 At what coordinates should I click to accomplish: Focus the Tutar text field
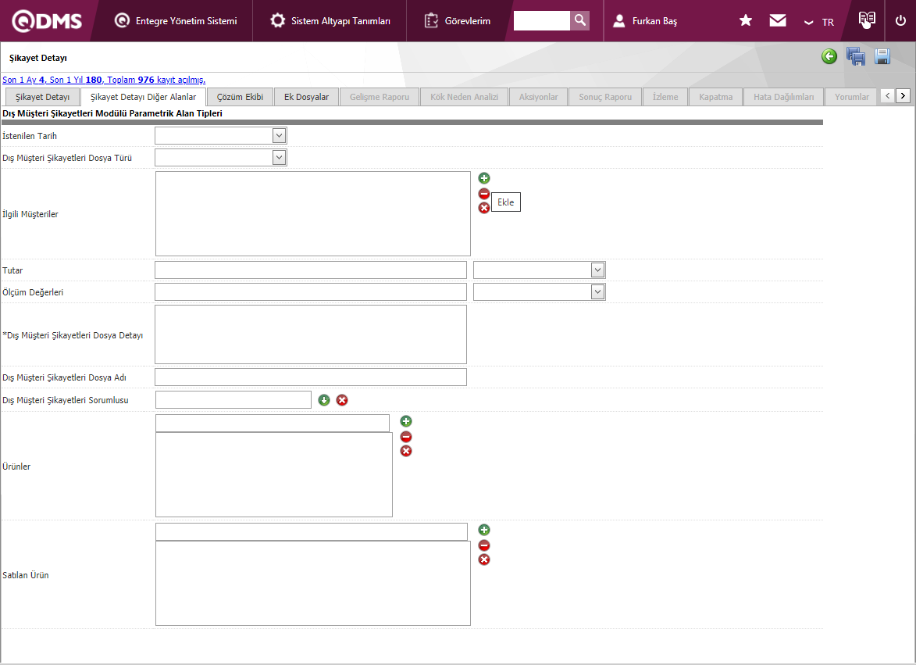[x=311, y=270]
